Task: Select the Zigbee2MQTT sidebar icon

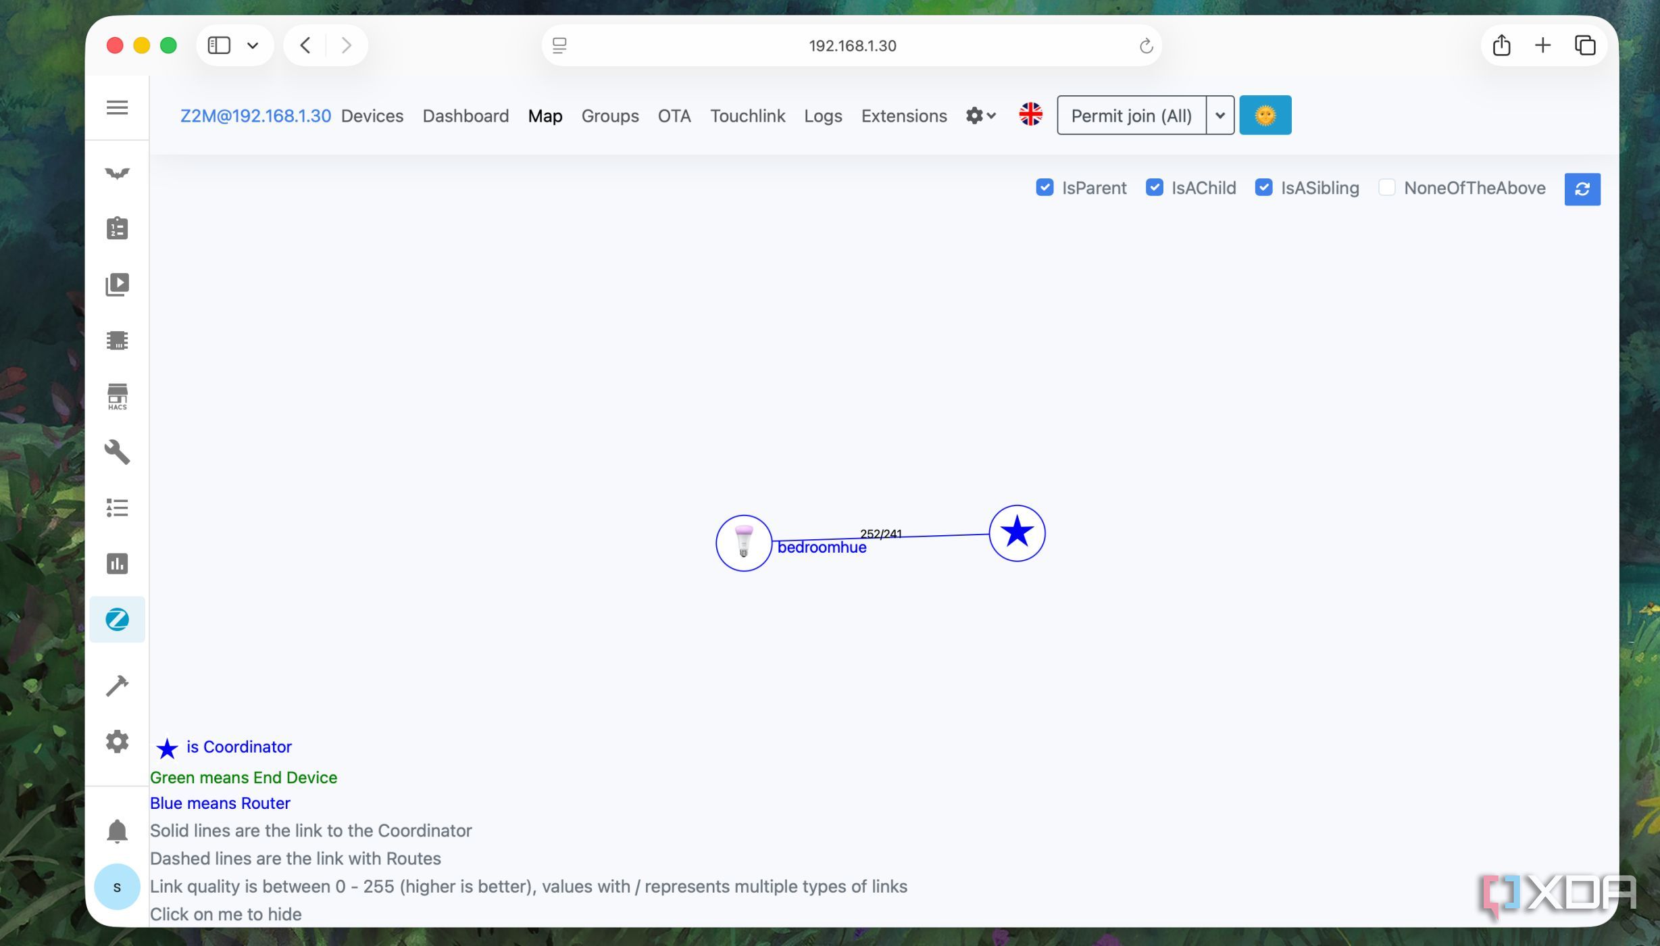Action: click(x=117, y=619)
